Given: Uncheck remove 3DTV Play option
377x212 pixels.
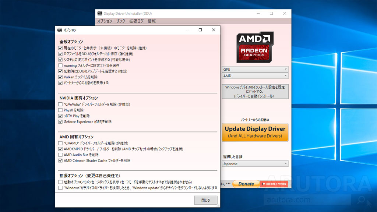Looking at the screenshot, I should [x=60, y=116].
